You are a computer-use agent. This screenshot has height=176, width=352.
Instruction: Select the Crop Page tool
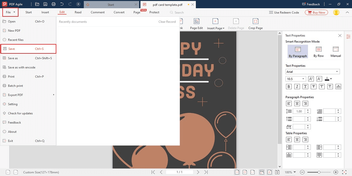[x=255, y=24]
